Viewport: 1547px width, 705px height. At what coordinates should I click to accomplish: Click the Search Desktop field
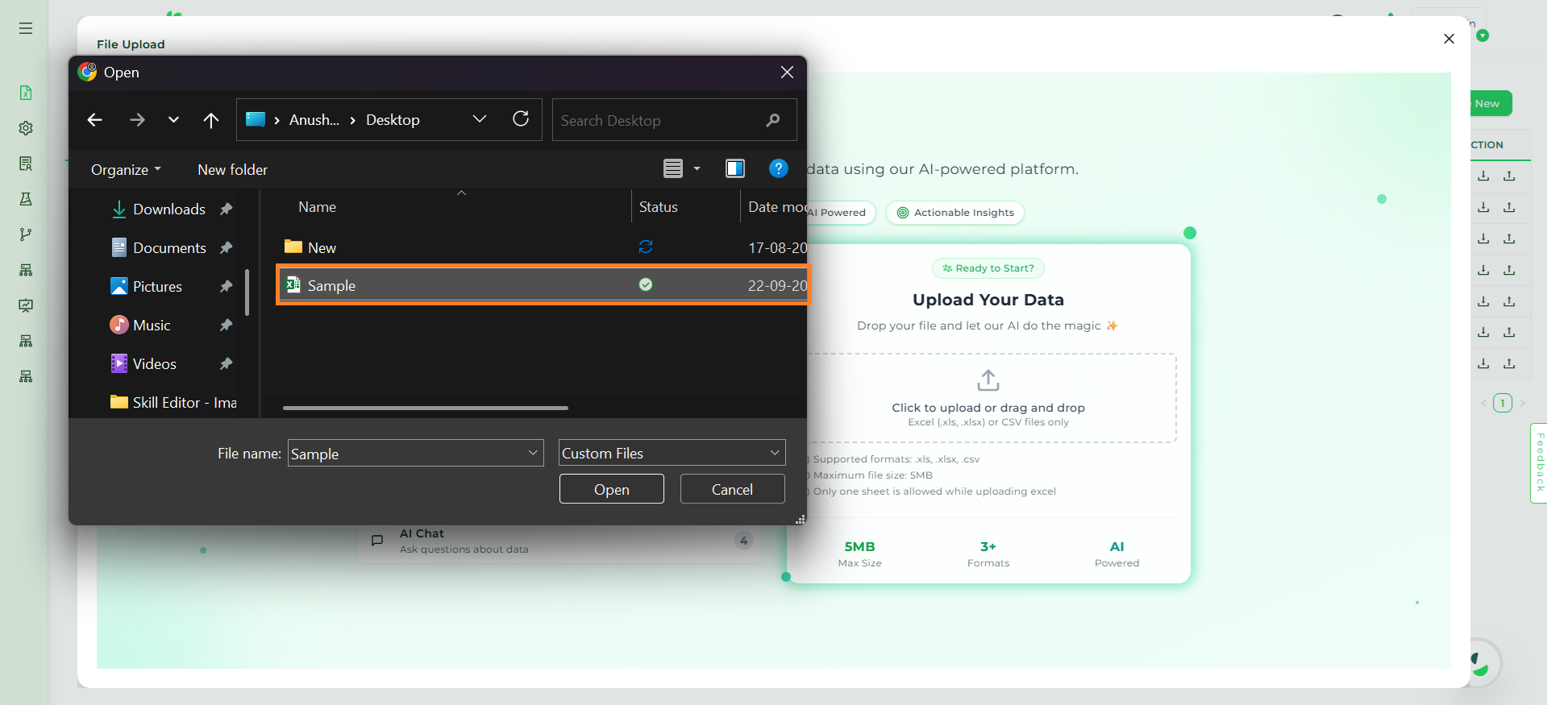(661, 120)
